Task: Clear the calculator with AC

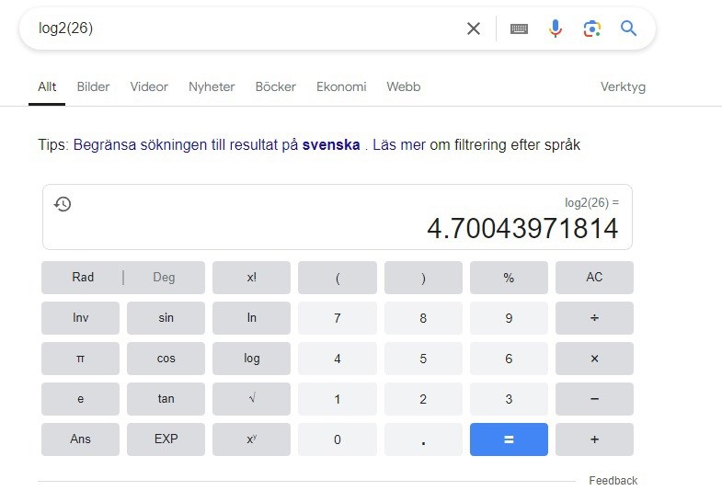Action: [x=594, y=278]
